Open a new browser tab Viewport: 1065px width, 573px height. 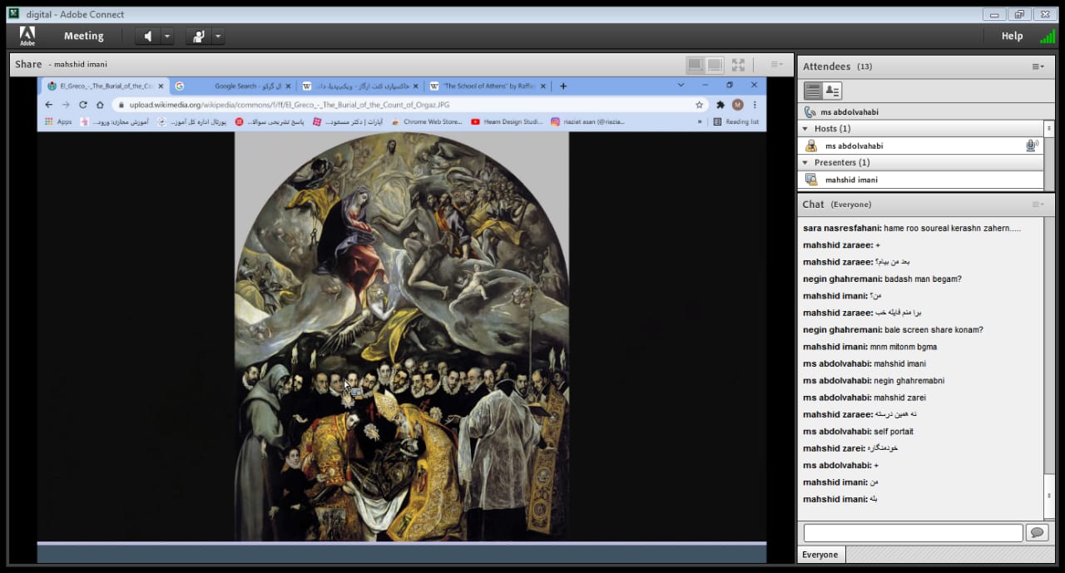[563, 86]
